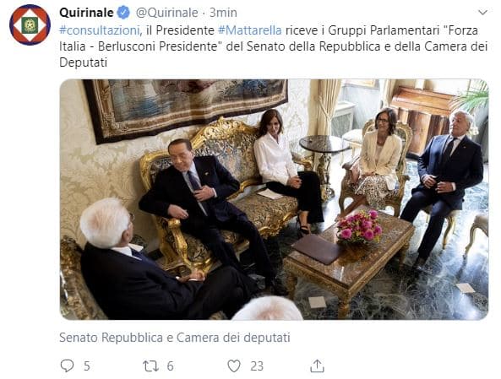The height and width of the screenshot is (379, 501).
Task: Open the Quirinale display name
Action: coord(86,13)
